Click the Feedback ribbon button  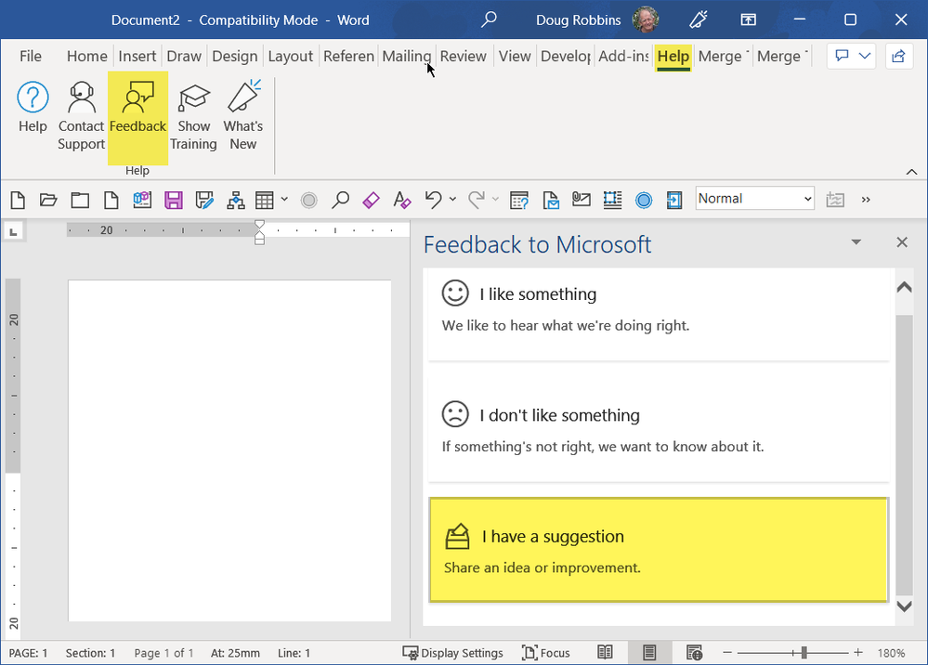click(137, 117)
